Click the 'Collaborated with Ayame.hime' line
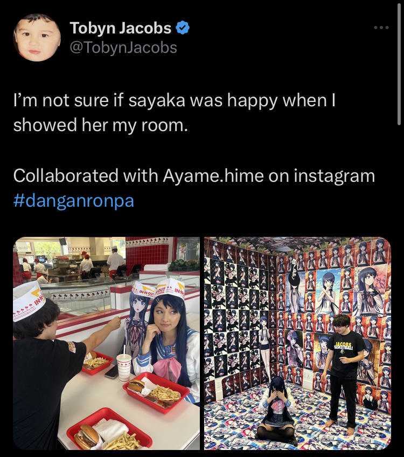The height and width of the screenshot is (457, 404). point(194,176)
